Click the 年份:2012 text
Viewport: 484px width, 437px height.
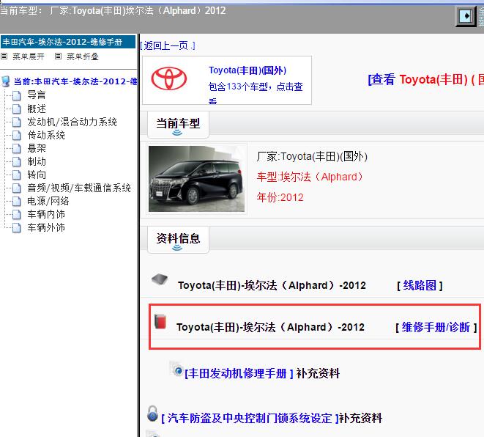pos(280,197)
